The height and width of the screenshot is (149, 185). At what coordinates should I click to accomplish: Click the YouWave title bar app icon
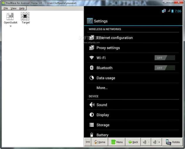(x=3, y=3)
